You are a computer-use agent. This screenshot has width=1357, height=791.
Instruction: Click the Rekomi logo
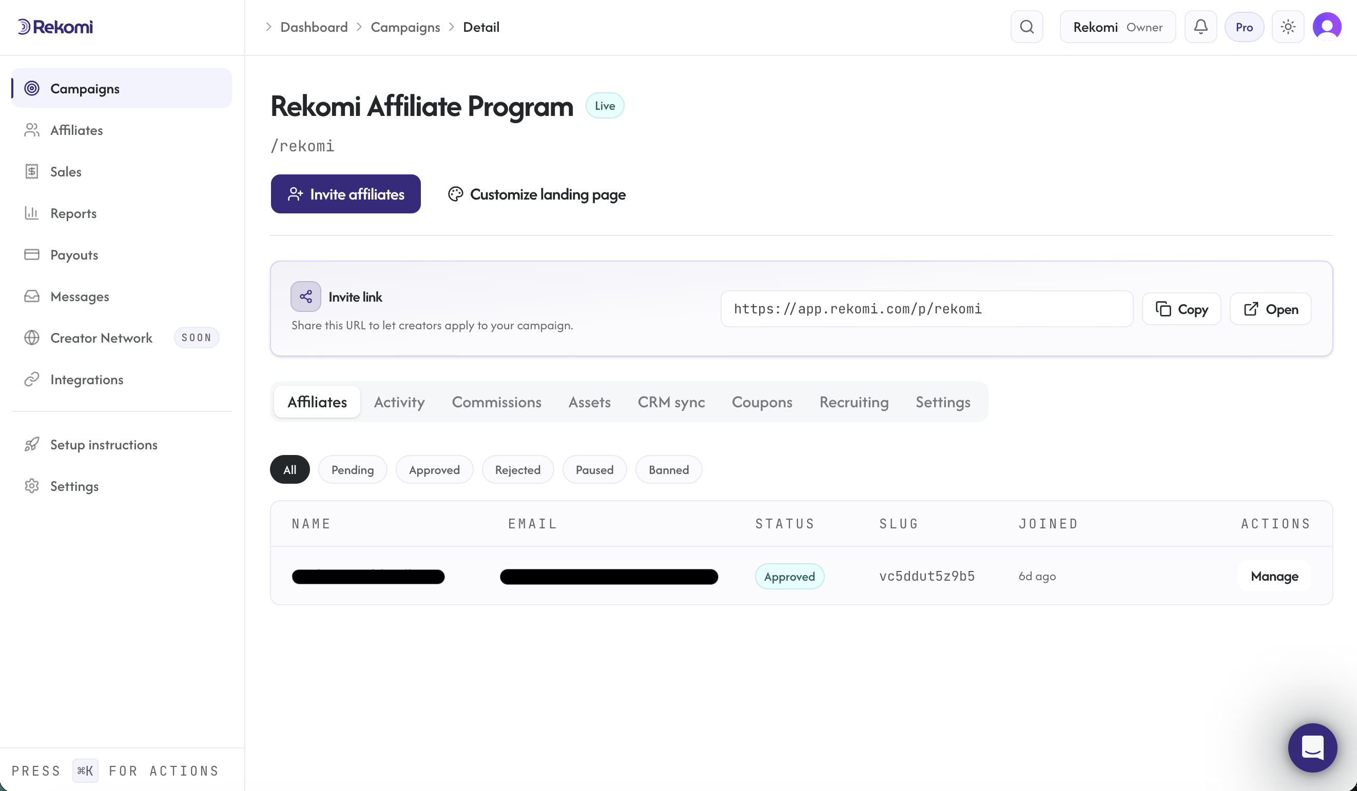(55, 27)
